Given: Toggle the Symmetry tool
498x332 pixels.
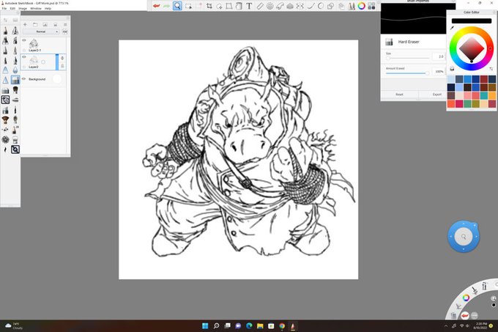Looking at the screenshot, I should point(300,6).
